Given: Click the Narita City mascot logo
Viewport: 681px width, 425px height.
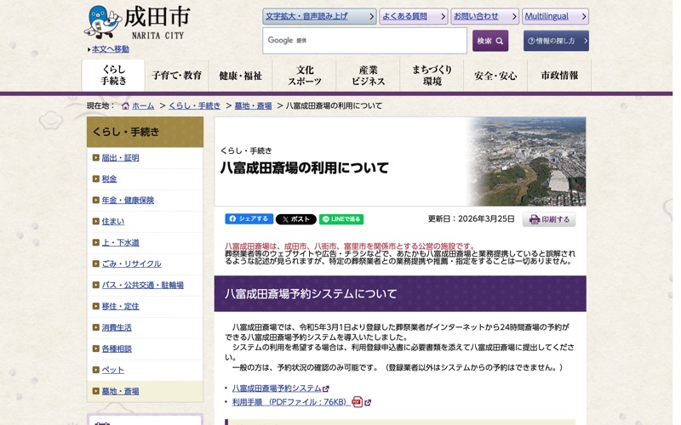Looking at the screenshot, I should [102, 22].
